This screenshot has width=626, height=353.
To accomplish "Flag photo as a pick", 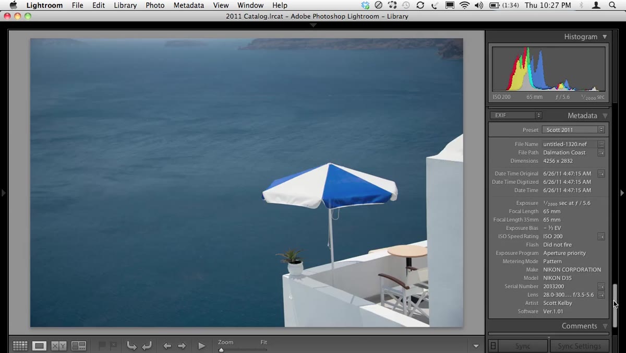I will coord(102,346).
